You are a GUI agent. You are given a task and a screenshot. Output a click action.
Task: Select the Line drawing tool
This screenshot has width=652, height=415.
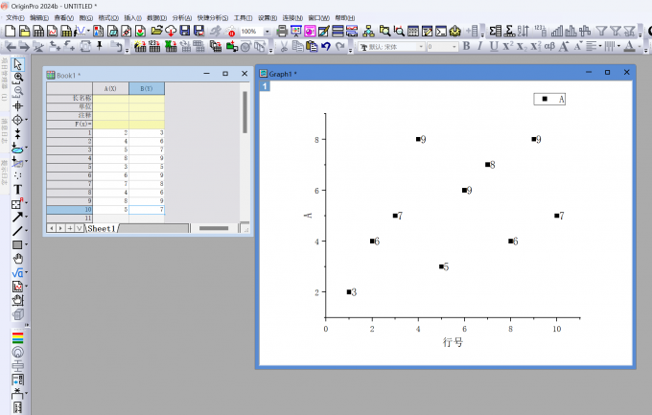17,231
